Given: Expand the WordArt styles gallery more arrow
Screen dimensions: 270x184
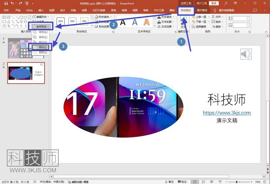Looking at the screenshot, I should pos(154,26).
